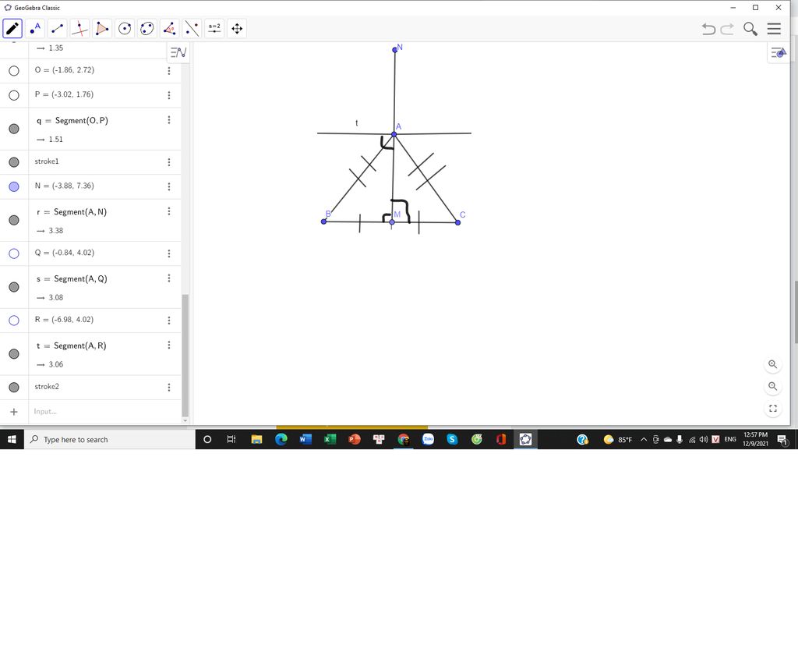The image size is (798, 645).
Task: Toggle visibility of stroke1
Action: tap(14, 162)
